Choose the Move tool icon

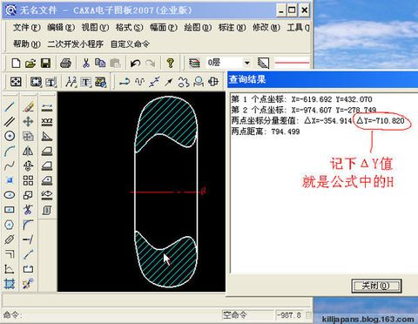click(x=28, y=121)
